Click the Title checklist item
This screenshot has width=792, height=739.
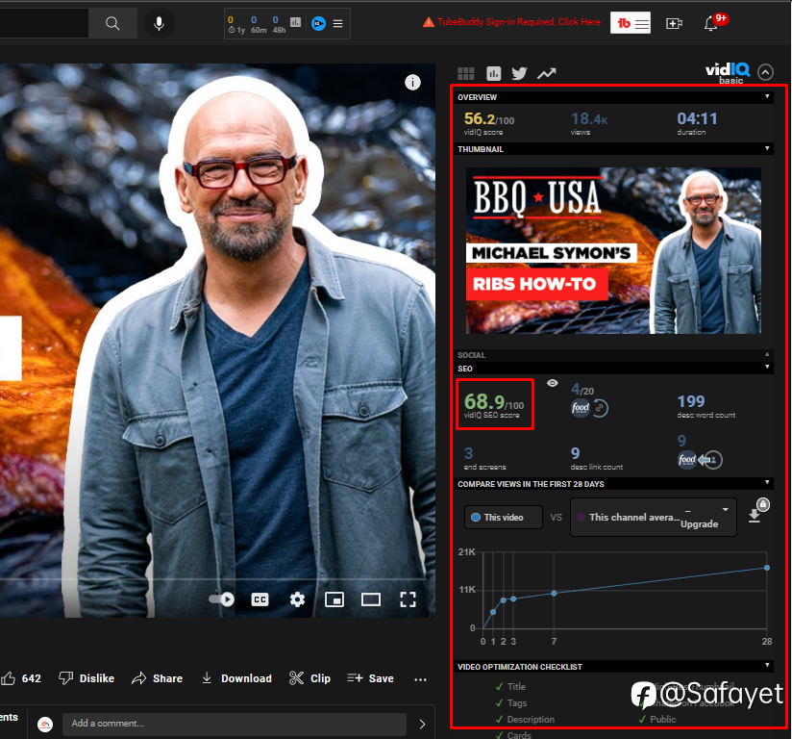point(510,686)
